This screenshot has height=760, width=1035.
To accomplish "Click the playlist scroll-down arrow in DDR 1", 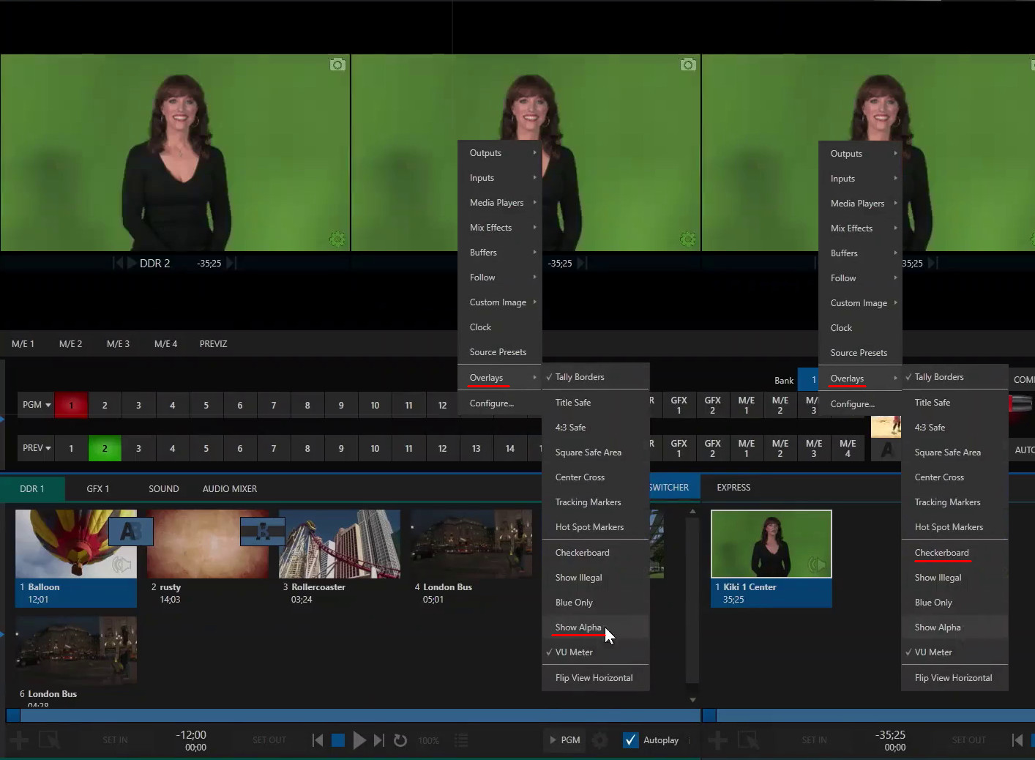I will click(x=692, y=700).
